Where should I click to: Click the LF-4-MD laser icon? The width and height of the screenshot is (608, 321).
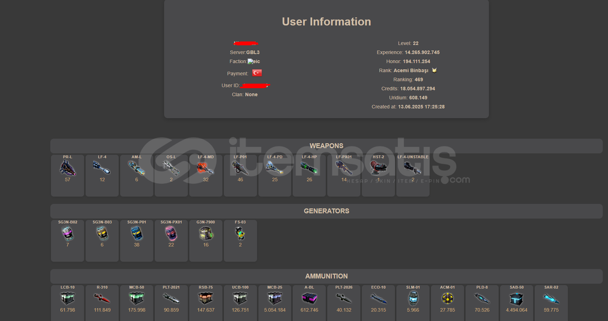pos(206,168)
